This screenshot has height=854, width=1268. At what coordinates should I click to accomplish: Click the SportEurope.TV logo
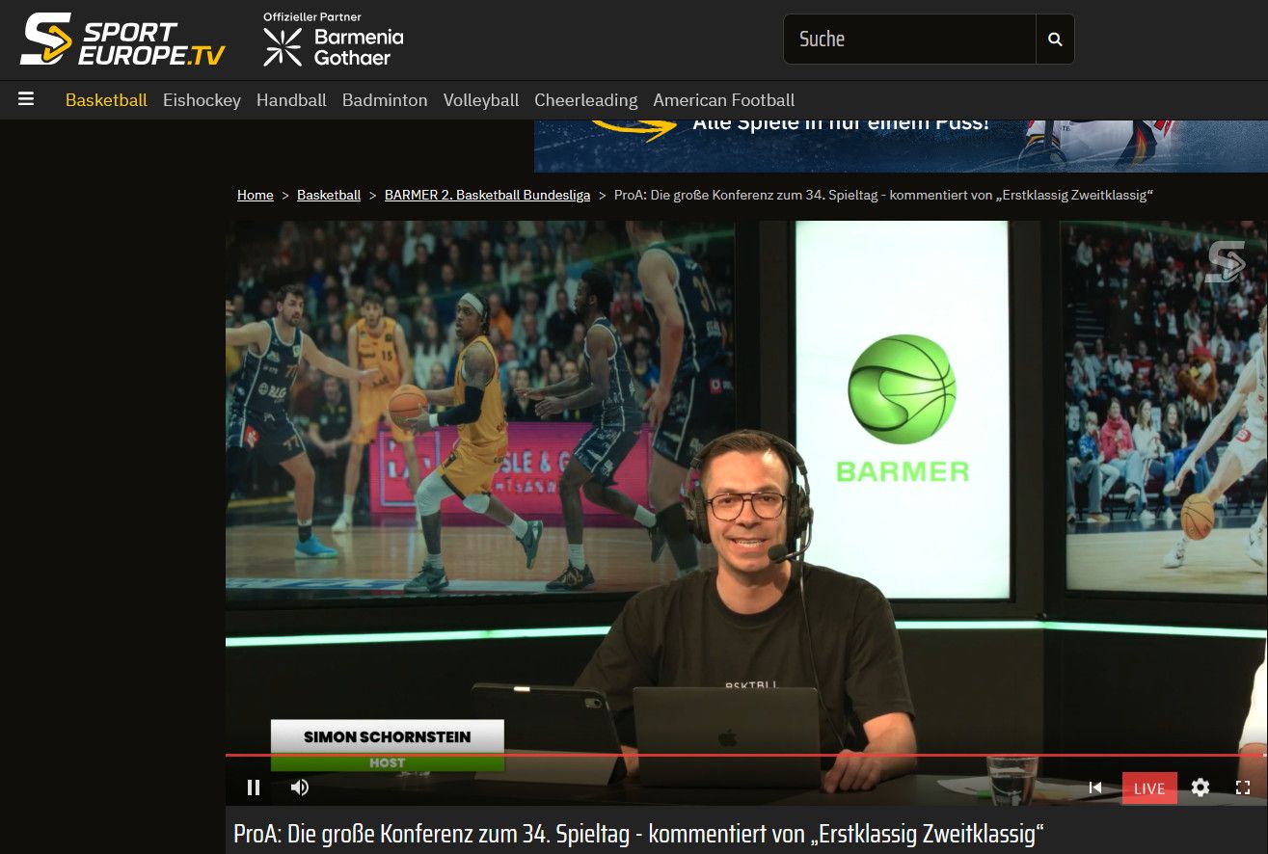122,40
